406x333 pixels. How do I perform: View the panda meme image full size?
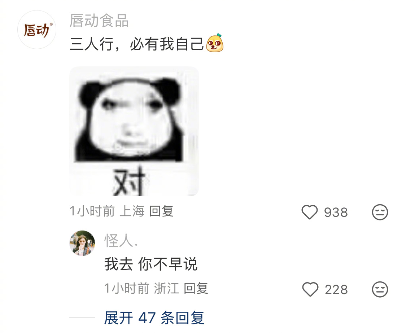tap(134, 131)
